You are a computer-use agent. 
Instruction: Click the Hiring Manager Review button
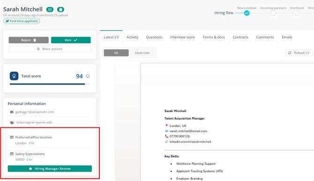pyautogui.click(x=50, y=168)
